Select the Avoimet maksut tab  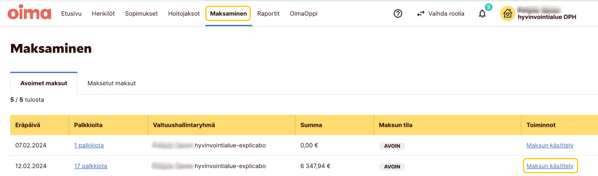(44, 83)
